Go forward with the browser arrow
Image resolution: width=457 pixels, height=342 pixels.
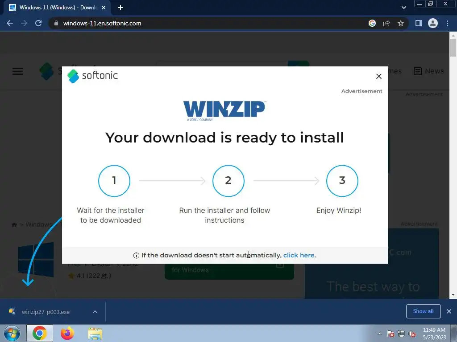(x=24, y=23)
